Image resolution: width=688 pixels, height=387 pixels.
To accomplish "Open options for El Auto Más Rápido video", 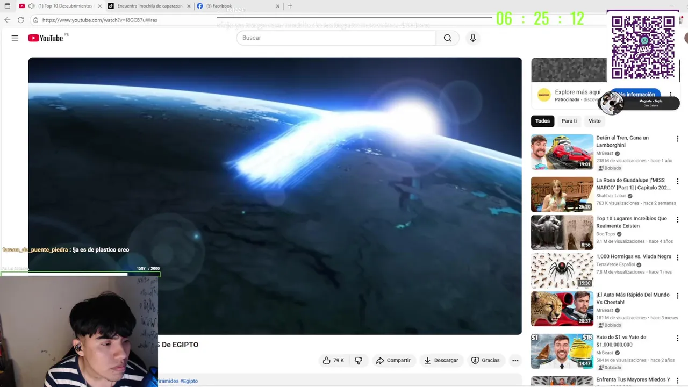I will pos(677,296).
